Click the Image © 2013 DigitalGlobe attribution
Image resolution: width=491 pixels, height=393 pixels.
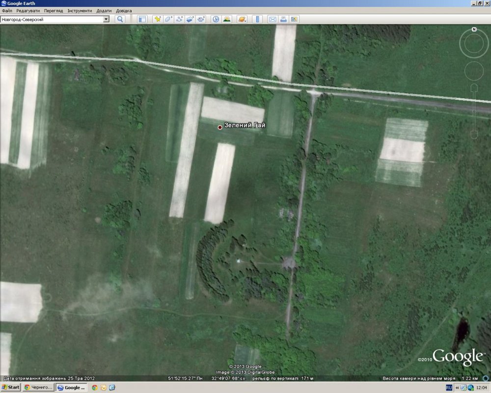245,372
